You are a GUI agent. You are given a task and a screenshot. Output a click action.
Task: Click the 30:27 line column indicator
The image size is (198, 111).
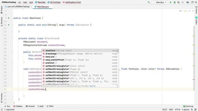point(165,109)
